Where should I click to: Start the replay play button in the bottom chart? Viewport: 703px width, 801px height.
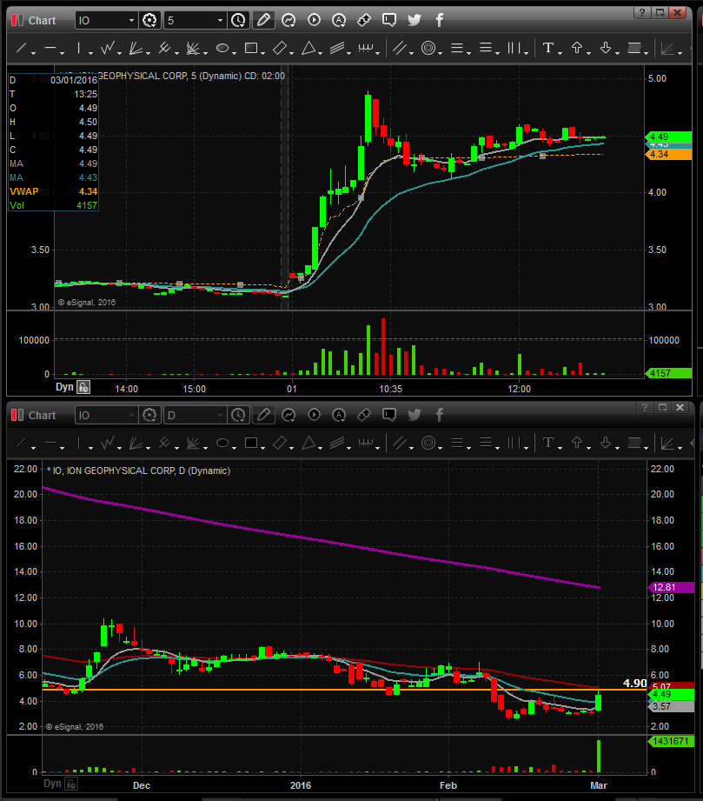pos(314,415)
